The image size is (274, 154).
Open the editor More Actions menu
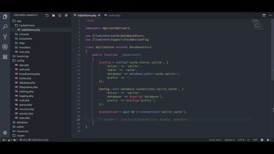pos(270,15)
